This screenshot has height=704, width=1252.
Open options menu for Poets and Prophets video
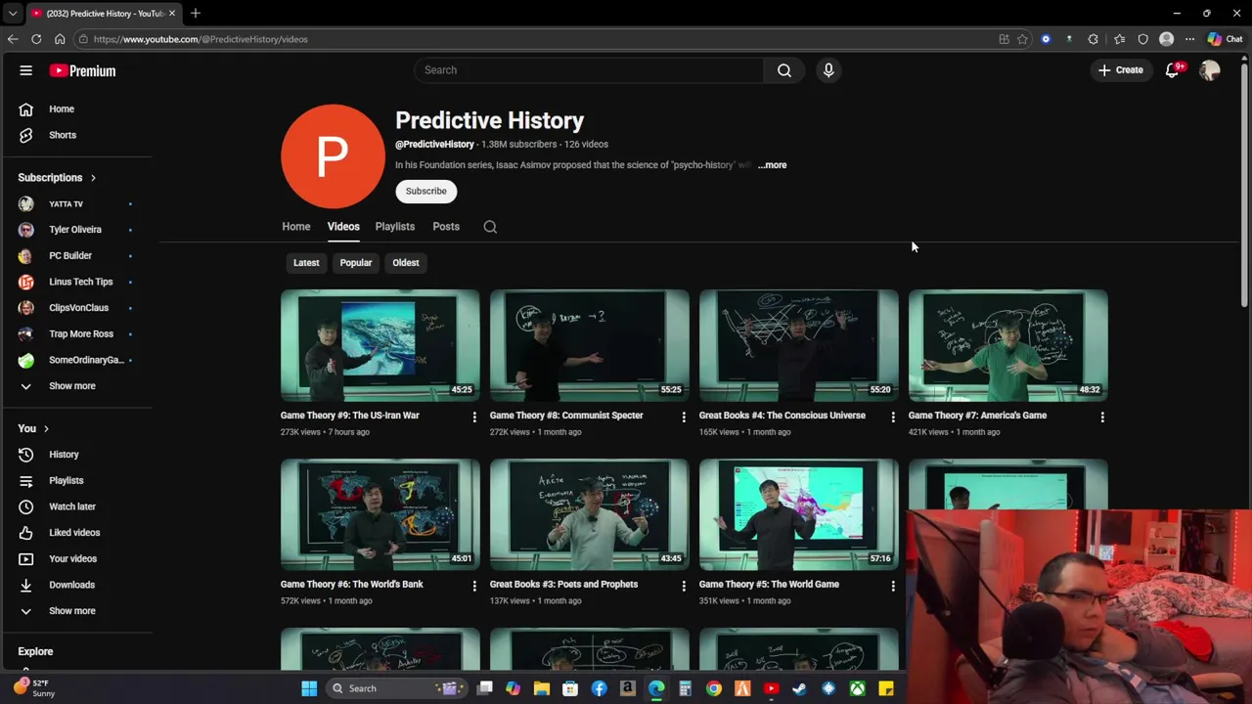click(x=684, y=587)
